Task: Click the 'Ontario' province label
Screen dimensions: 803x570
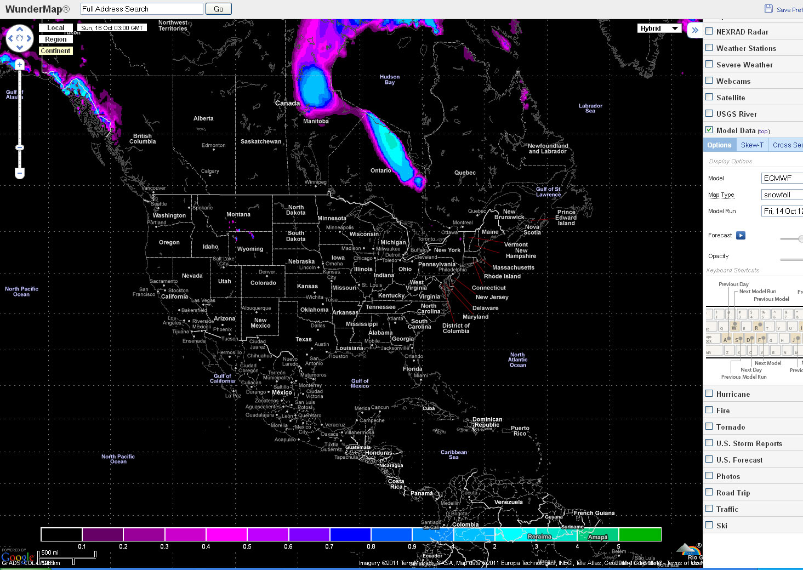Action: point(381,170)
